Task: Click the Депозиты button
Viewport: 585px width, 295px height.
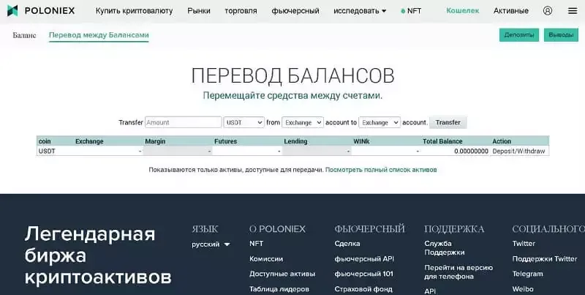Action: (x=519, y=34)
